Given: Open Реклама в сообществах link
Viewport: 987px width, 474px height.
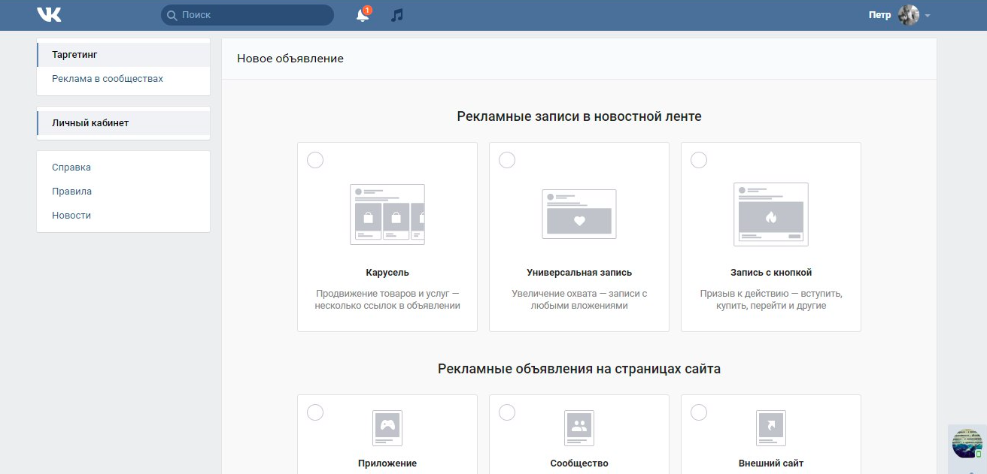Looking at the screenshot, I should pos(108,79).
